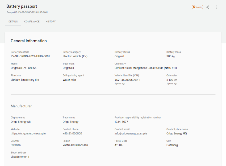Click the Battery identifier value
This screenshot has height=166, width=226.
(x=30, y=56)
